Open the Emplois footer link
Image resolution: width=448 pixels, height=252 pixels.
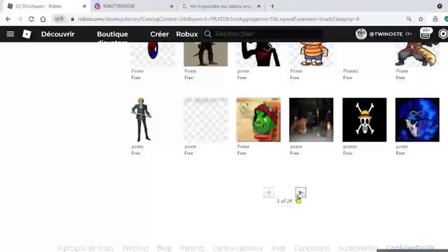click(x=135, y=248)
